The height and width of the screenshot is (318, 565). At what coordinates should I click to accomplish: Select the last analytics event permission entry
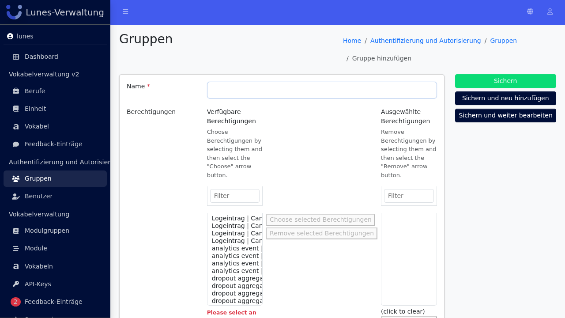pos(237,271)
